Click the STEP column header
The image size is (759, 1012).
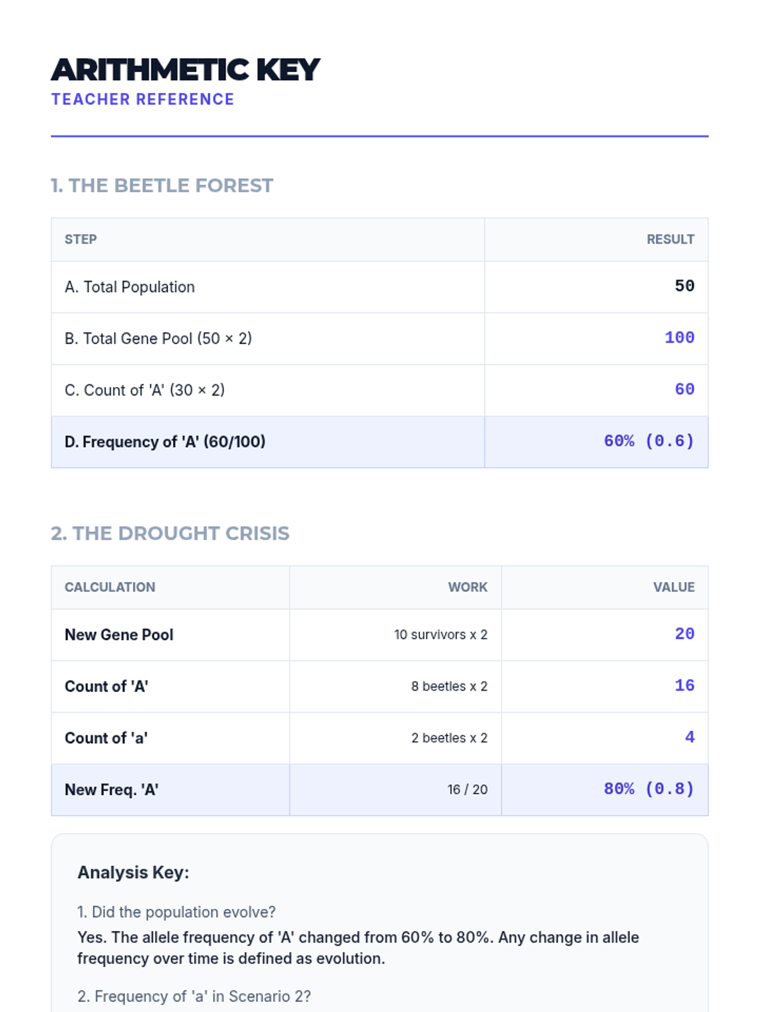[x=80, y=239]
